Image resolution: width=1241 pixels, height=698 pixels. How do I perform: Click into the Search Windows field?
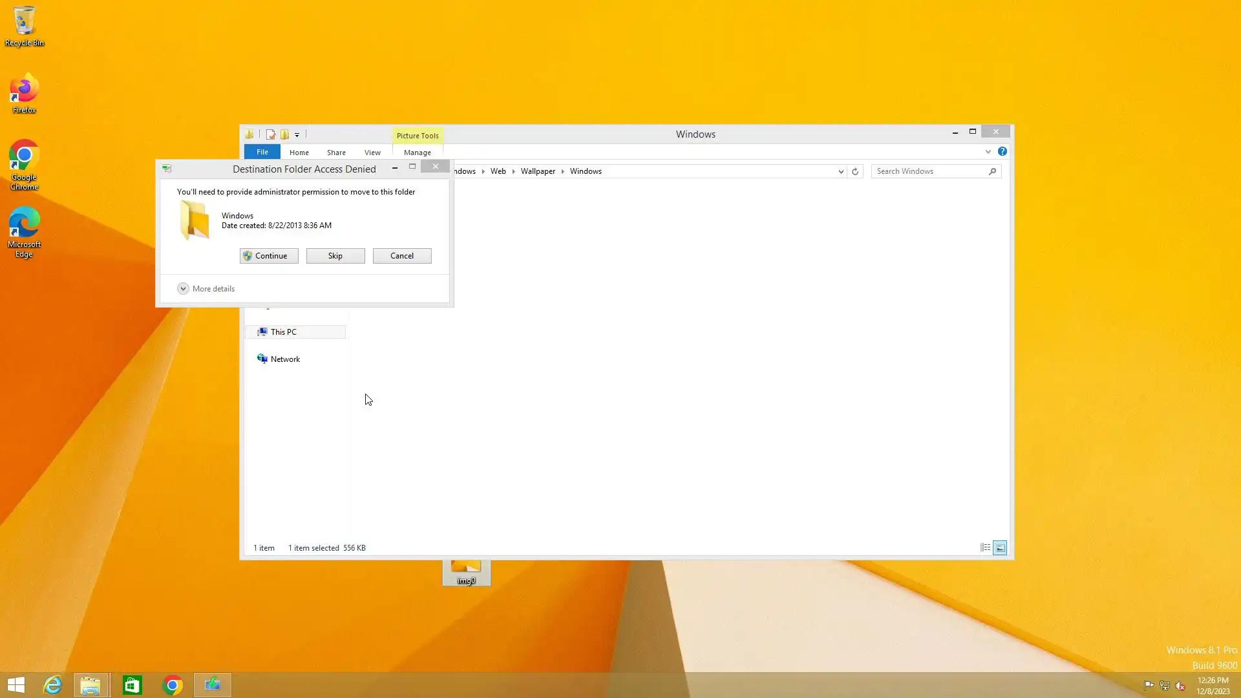[928, 171]
